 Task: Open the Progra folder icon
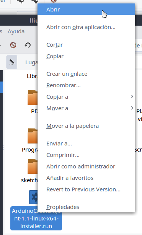click(33, 136)
